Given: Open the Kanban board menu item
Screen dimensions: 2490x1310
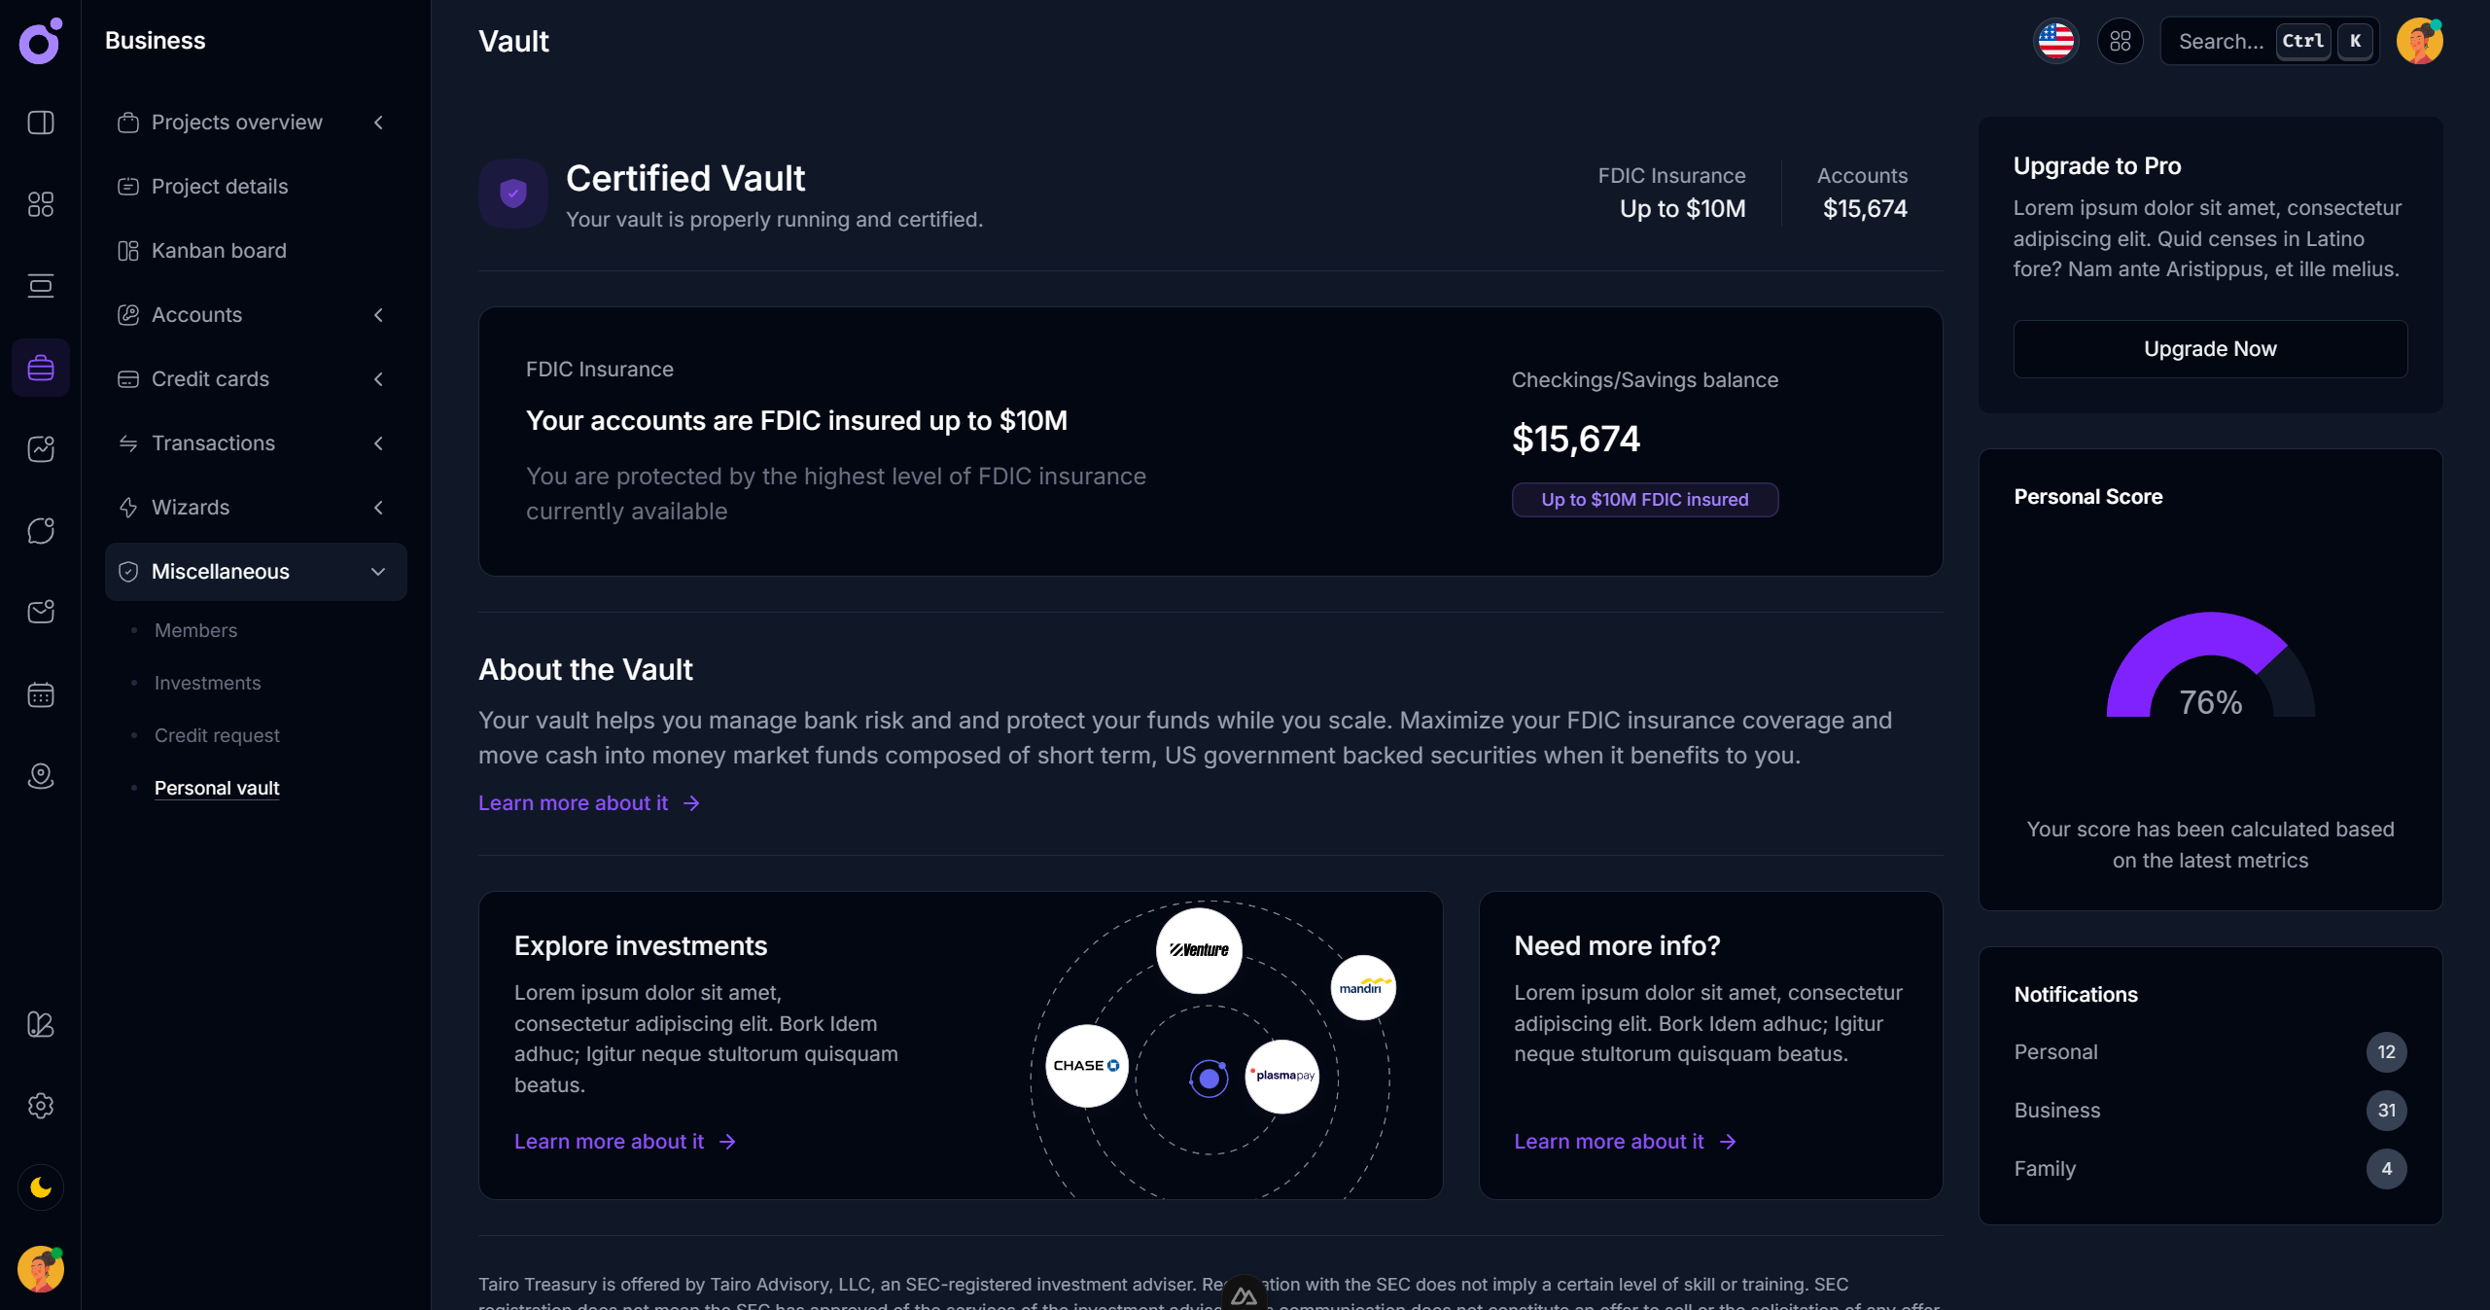Looking at the screenshot, I should pos(219,251).
